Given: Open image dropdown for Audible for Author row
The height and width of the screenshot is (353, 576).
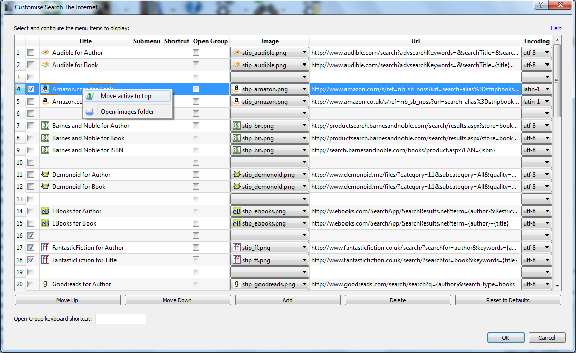Looking at the screenshot, I should pyautogui.click(x=270, y=52).
